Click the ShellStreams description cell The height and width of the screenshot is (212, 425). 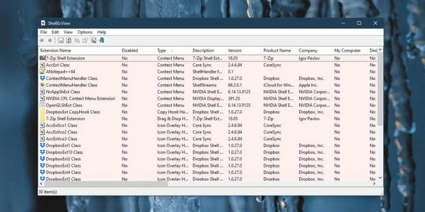point(205,85)
